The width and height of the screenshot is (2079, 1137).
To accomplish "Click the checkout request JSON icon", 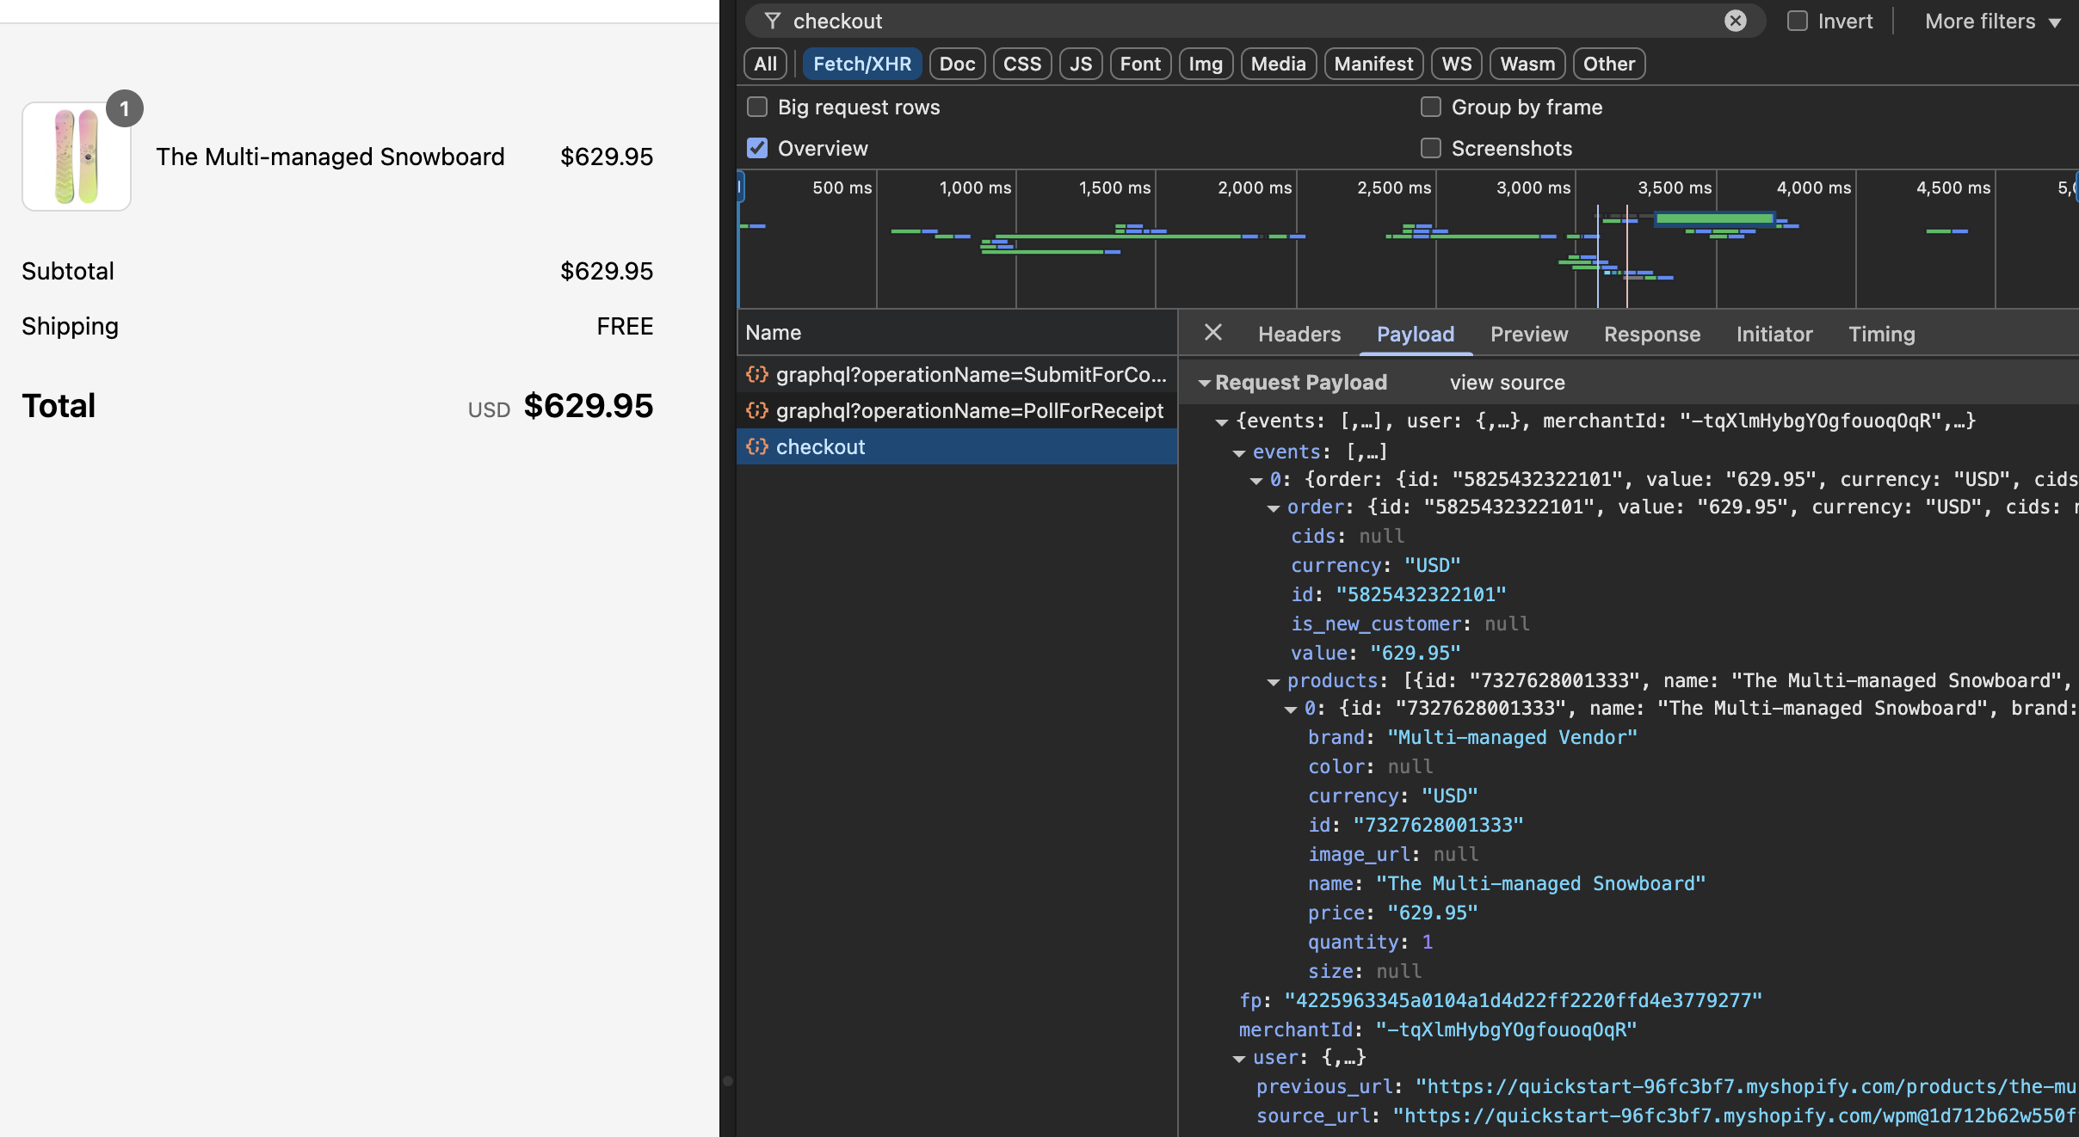I will [x=757, y=446].
